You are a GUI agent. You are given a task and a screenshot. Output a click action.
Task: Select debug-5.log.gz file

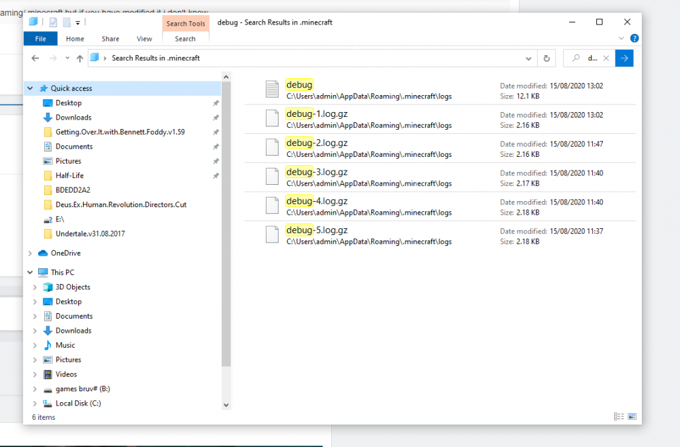pyautogui.click(x=440, y=235)
